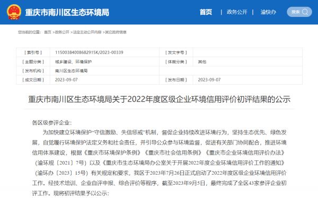Click the text (渝环规〔2021〕7号)

pyautogui.click(x=60, y=163)
